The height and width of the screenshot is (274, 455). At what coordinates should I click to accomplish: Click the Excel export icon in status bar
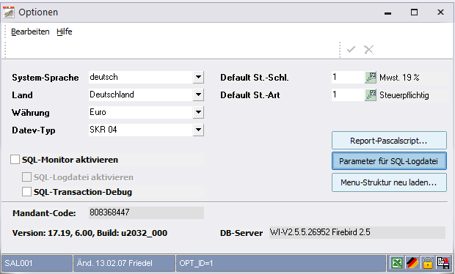397,263
